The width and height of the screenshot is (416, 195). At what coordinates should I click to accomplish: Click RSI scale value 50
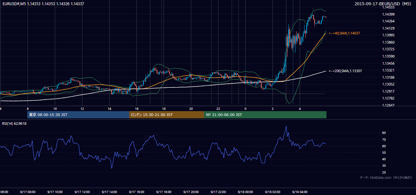[x=384, y=153]
